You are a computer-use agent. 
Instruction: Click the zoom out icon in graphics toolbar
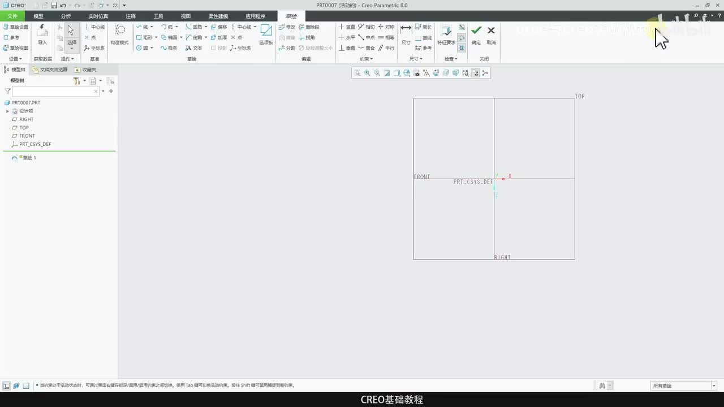click(377, 73)
